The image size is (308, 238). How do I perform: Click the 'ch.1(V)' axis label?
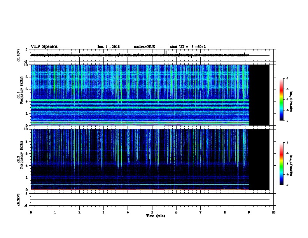pyautogui.click(x=18, y=55)
